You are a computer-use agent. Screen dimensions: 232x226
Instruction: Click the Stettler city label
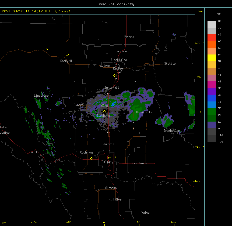[171, 64]
